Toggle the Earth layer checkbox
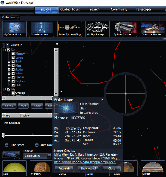The height and width of the screenshot is (177, 166). pyautogui.click(x=13, y=62)
